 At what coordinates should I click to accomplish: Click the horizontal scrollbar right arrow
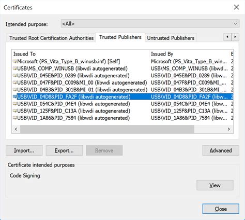click(x=229, y=129)
